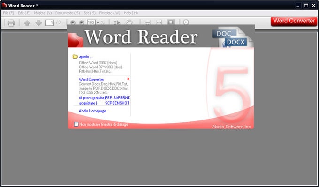Open the Help (H) menu

[131, 13]
